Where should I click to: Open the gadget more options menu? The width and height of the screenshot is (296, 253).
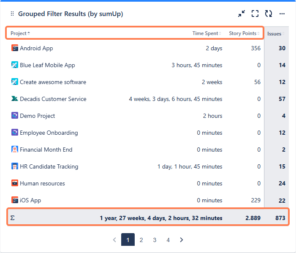282,14
